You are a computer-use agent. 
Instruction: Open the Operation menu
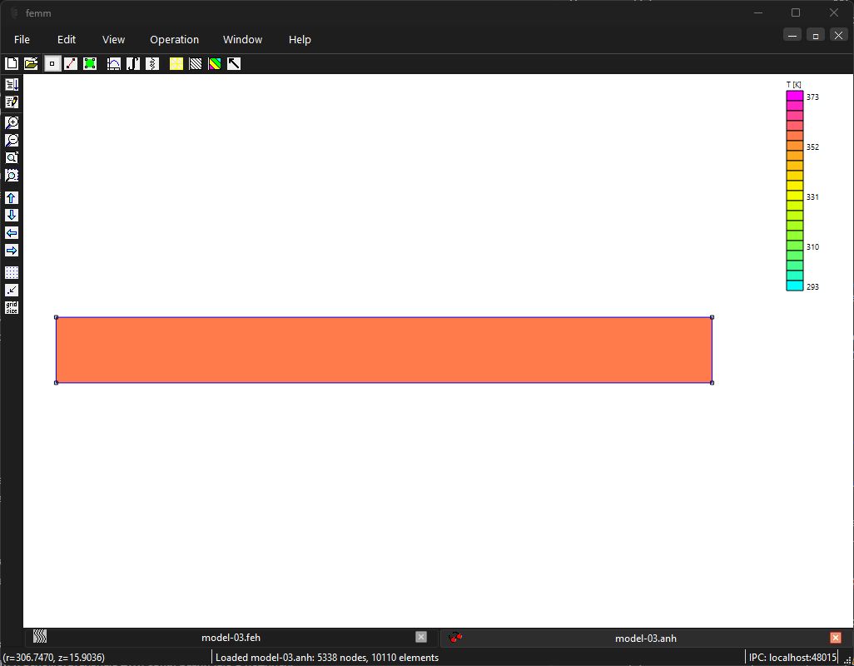pyautogui.click(x=174, y=39)
